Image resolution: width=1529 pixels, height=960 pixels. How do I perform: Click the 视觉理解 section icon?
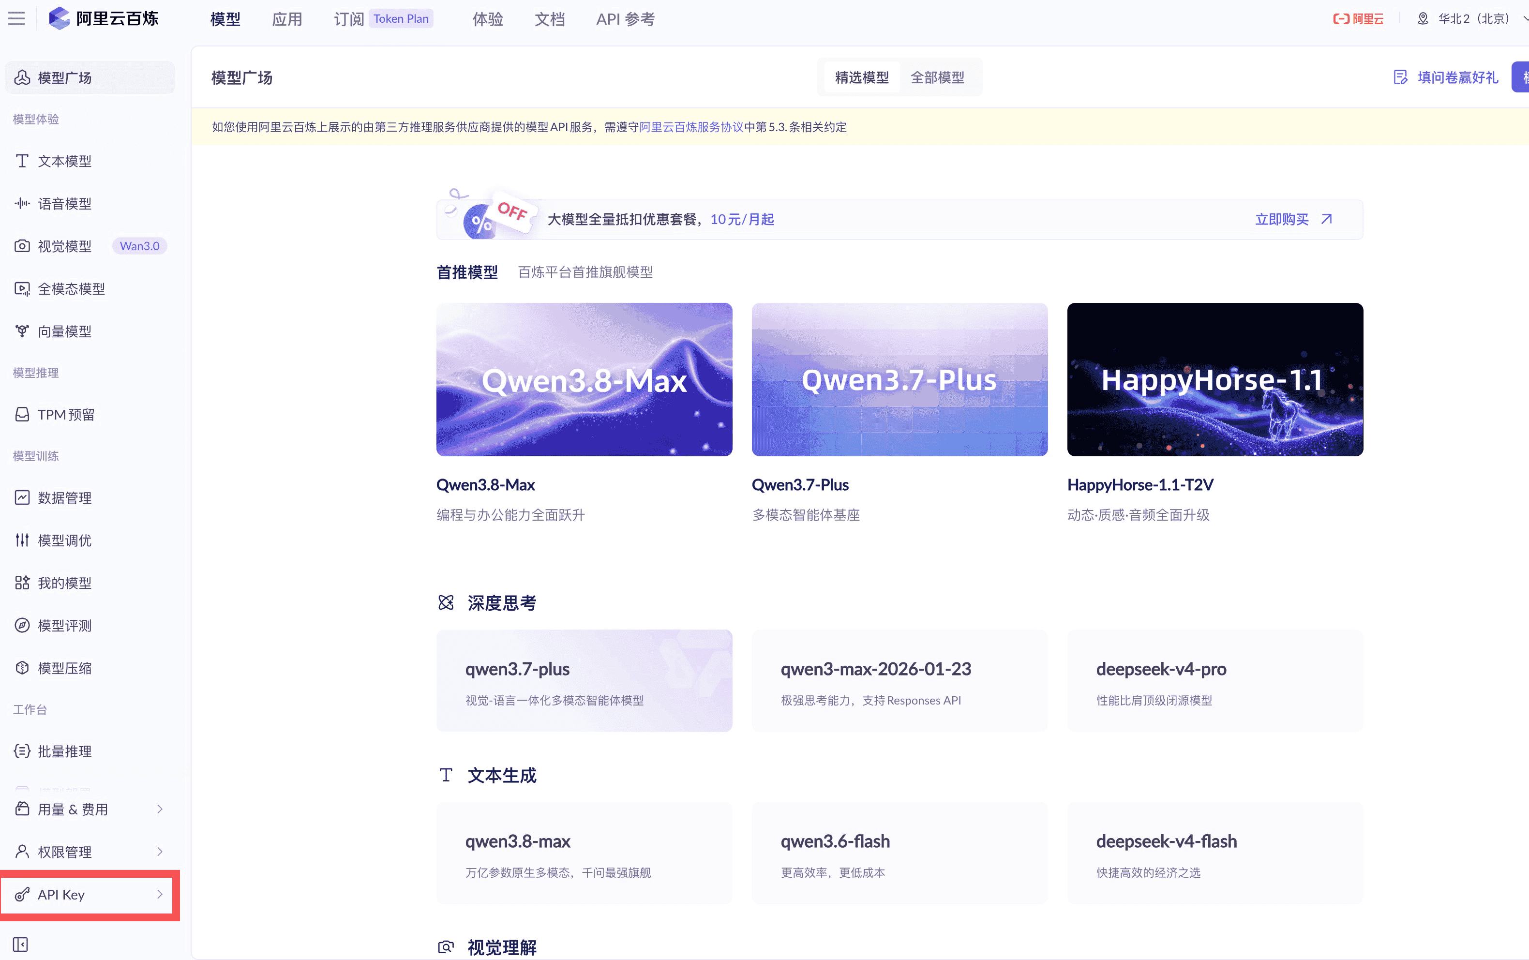[446, 947]
